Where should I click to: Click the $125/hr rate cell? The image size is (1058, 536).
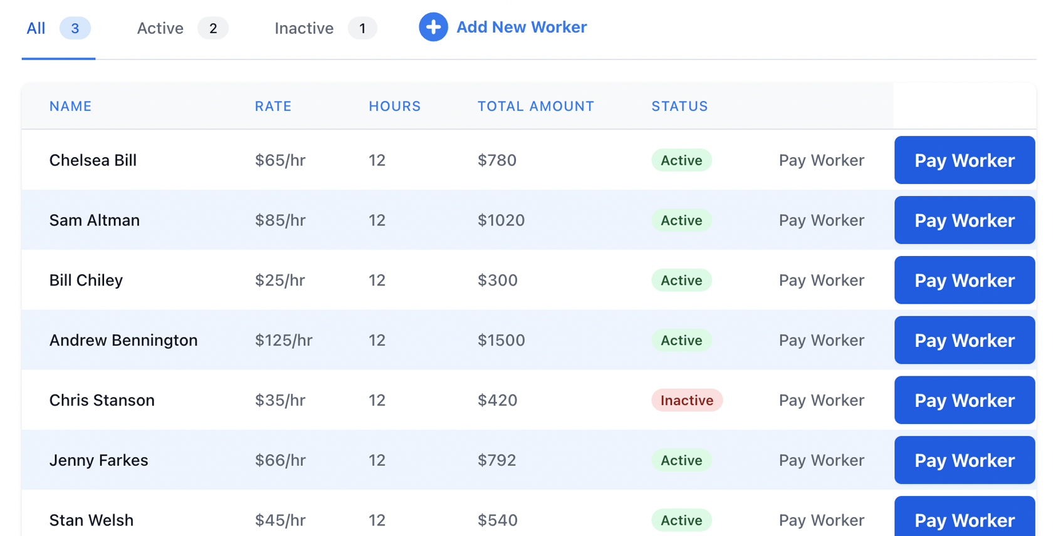click(283, 340)
